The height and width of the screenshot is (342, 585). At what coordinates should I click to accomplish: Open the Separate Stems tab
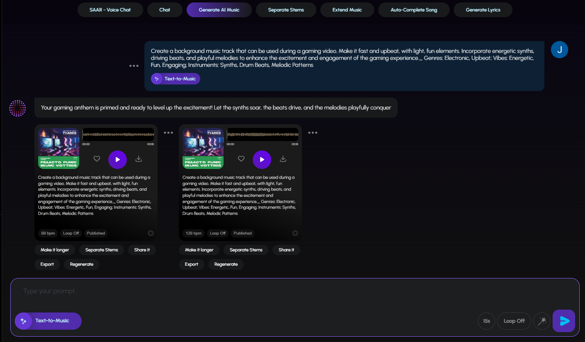coord(286,10)
